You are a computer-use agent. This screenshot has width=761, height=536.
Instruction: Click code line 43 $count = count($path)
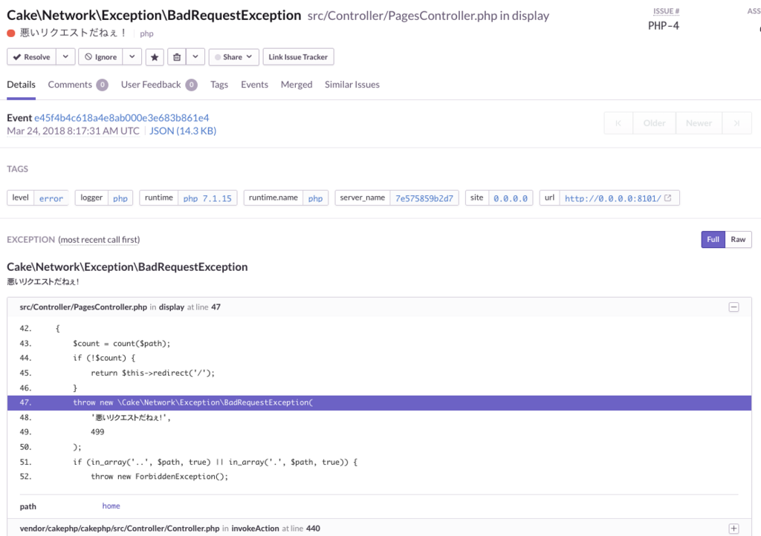coord(121,344)
